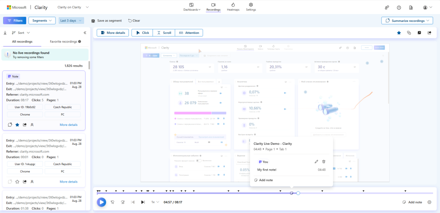
Task: Open the account profile menu
Action: (428, 8)
